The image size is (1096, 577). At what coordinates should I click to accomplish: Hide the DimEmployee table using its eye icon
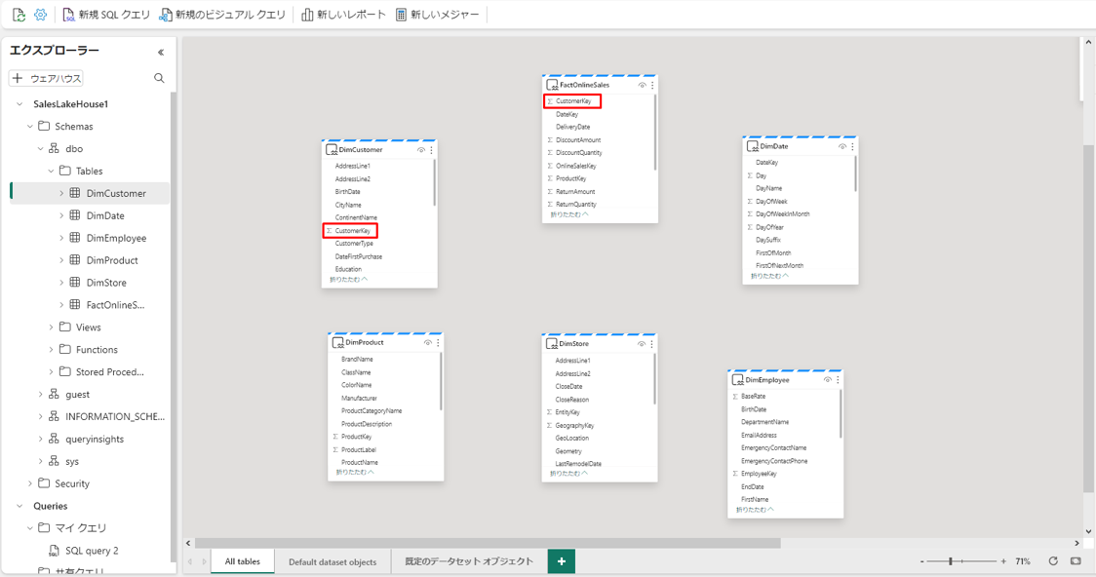click(x=828, y=380)
